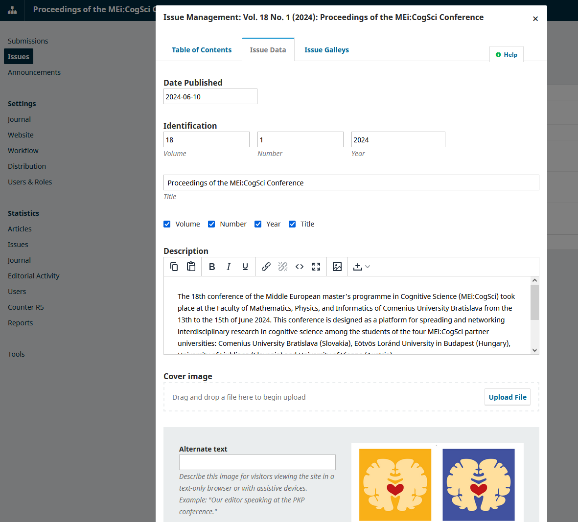The height and width of the screenshot is (522, 578).
Task: Apply italic formatting in Description editor
Action: (228, 267)
